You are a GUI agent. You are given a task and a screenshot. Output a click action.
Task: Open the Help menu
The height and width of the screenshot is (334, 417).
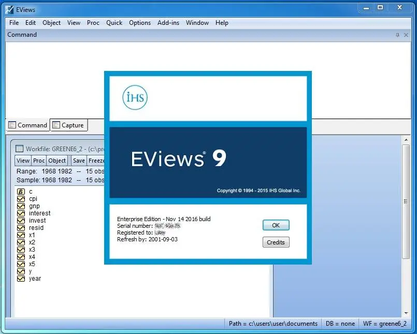pos(222,23)
